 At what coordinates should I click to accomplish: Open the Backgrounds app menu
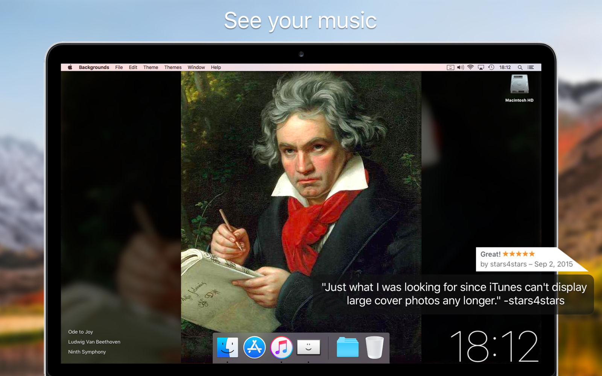pyautogui.click(x=94, y=67)
